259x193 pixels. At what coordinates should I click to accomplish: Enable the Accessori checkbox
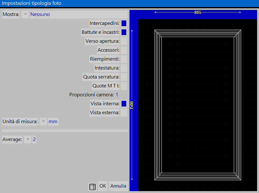point(124,50)
